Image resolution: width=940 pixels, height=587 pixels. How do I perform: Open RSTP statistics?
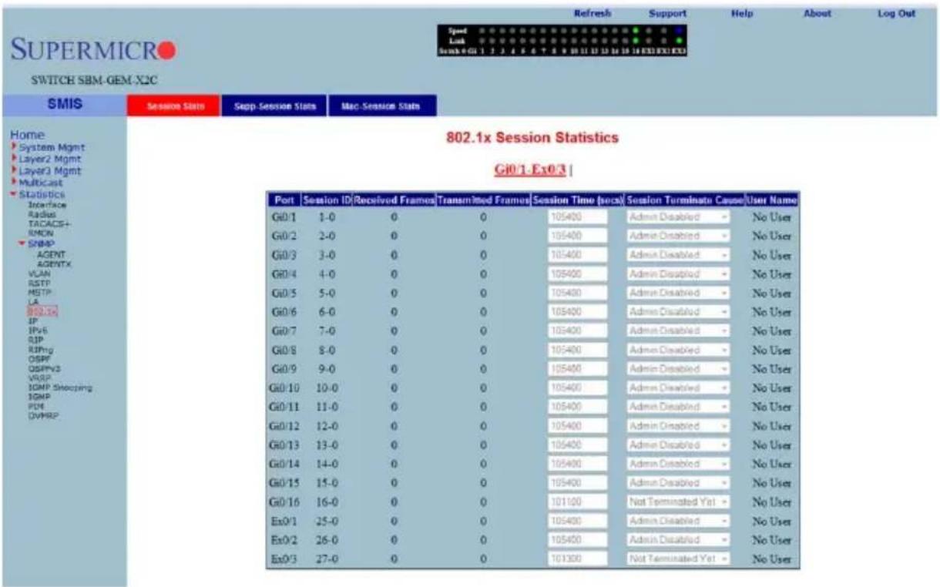click(37, 283)
